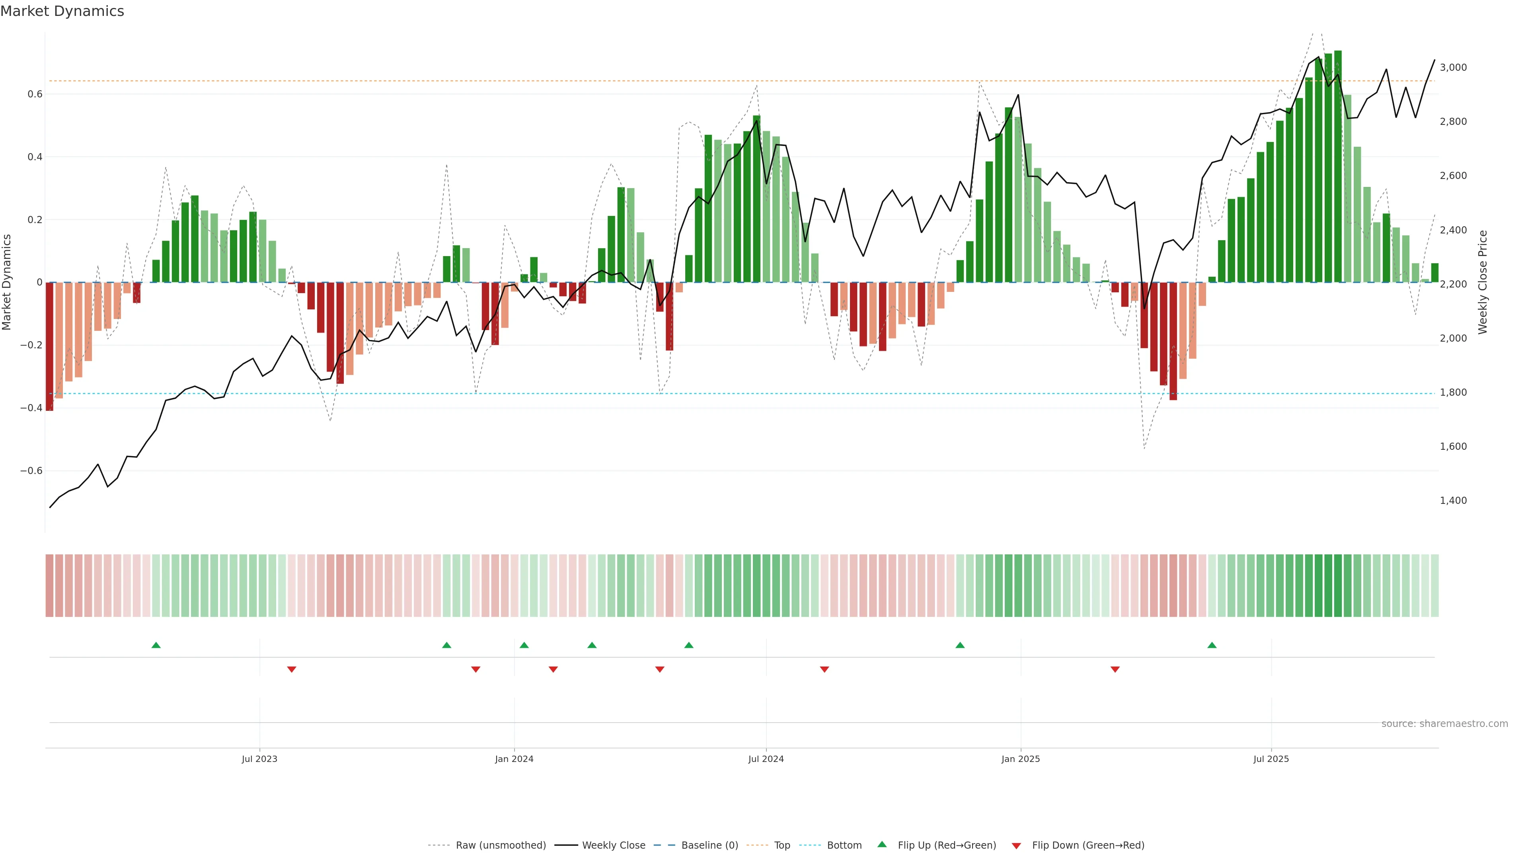Click the last green Flip Up triangle marker

pos(1212,645)
